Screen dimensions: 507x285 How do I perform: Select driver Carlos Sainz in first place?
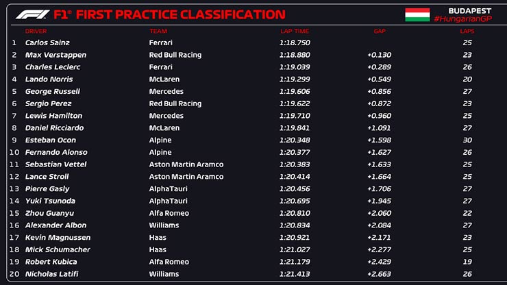47,42
